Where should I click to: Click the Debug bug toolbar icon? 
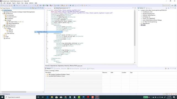pos(40,5)
